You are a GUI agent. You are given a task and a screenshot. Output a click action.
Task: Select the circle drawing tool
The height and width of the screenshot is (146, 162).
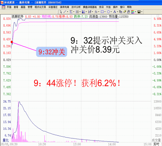(108, 12)
